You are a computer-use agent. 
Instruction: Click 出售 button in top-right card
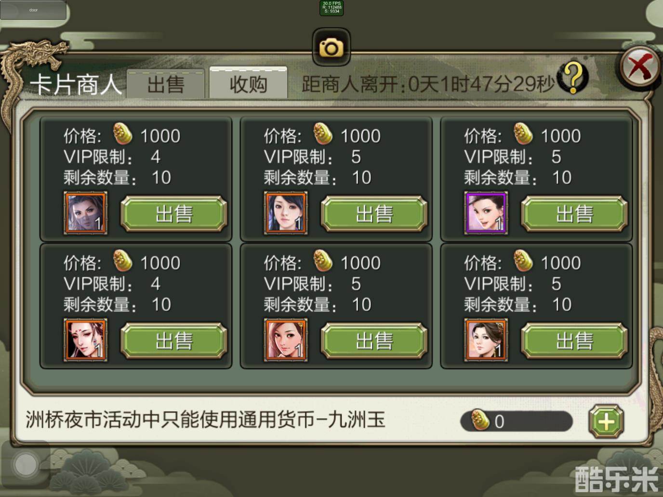point(574,213)
